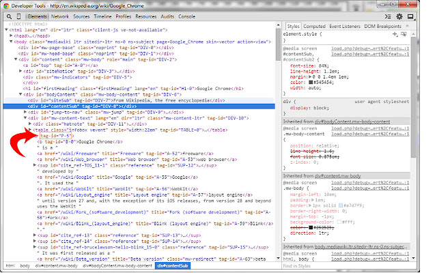437x273 pixels.
Task: Click body in the breadcrumb bar
Action: [x=25, y=265]
